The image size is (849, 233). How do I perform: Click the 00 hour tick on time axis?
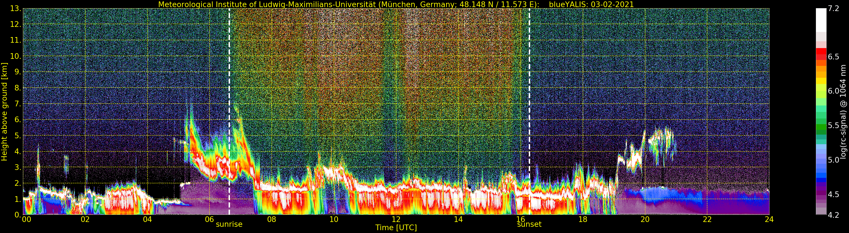coord(26,219)
